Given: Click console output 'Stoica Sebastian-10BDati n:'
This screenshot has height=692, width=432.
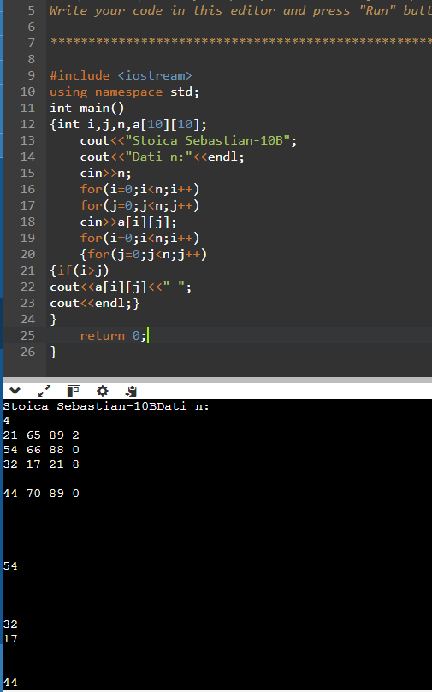Looking at the screenshot, I should (106, 406).
